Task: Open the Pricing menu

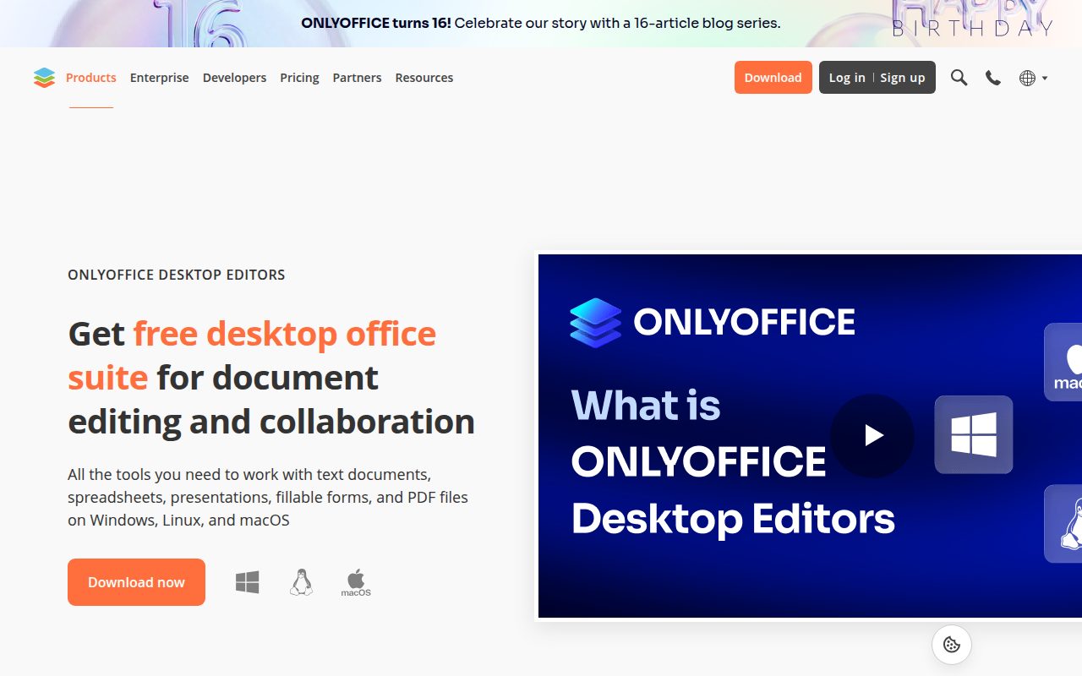Action: [x=299, y=78]
